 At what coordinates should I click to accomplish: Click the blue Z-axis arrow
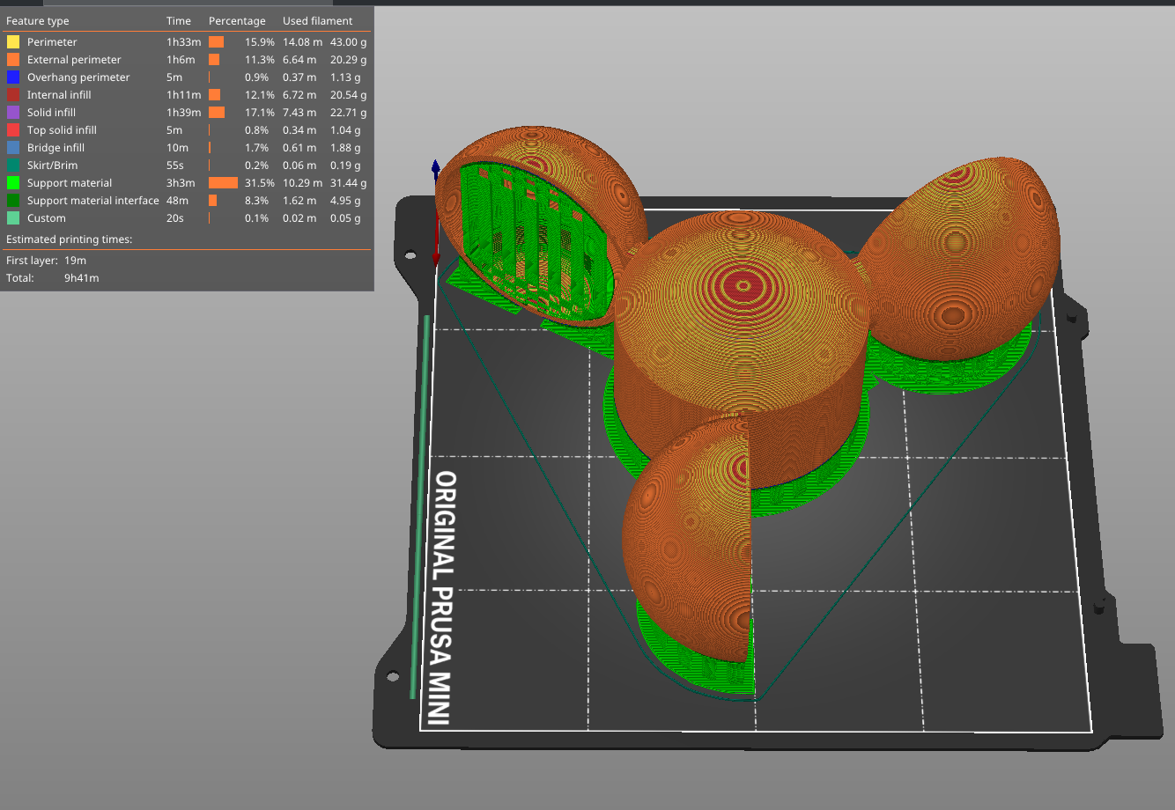[435, 167]
